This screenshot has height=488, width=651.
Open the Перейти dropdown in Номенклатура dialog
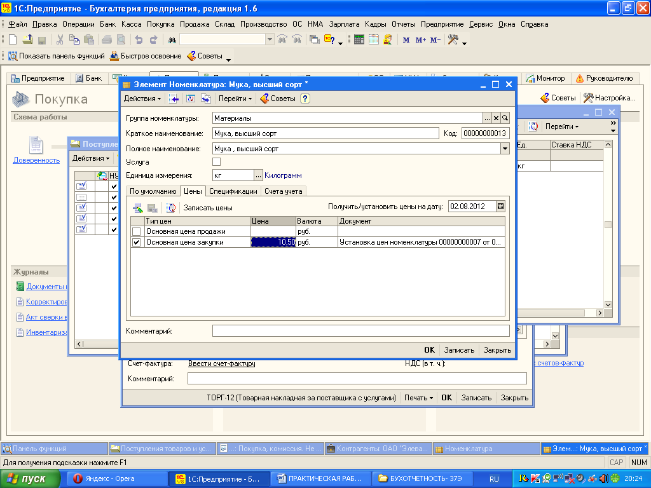pyautogui.click(x=235, y=98)
